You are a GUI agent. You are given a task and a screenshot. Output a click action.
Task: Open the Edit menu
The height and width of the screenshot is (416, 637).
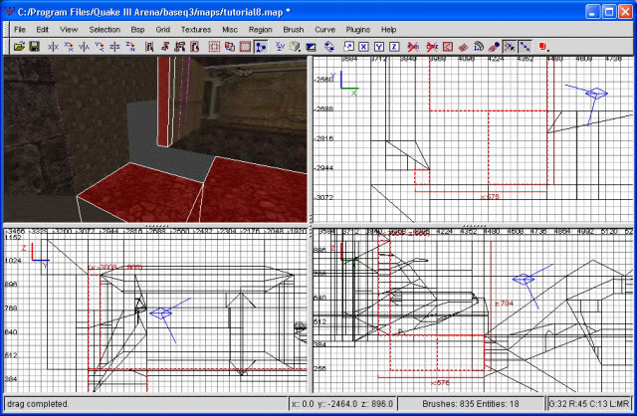coord(42,30)
